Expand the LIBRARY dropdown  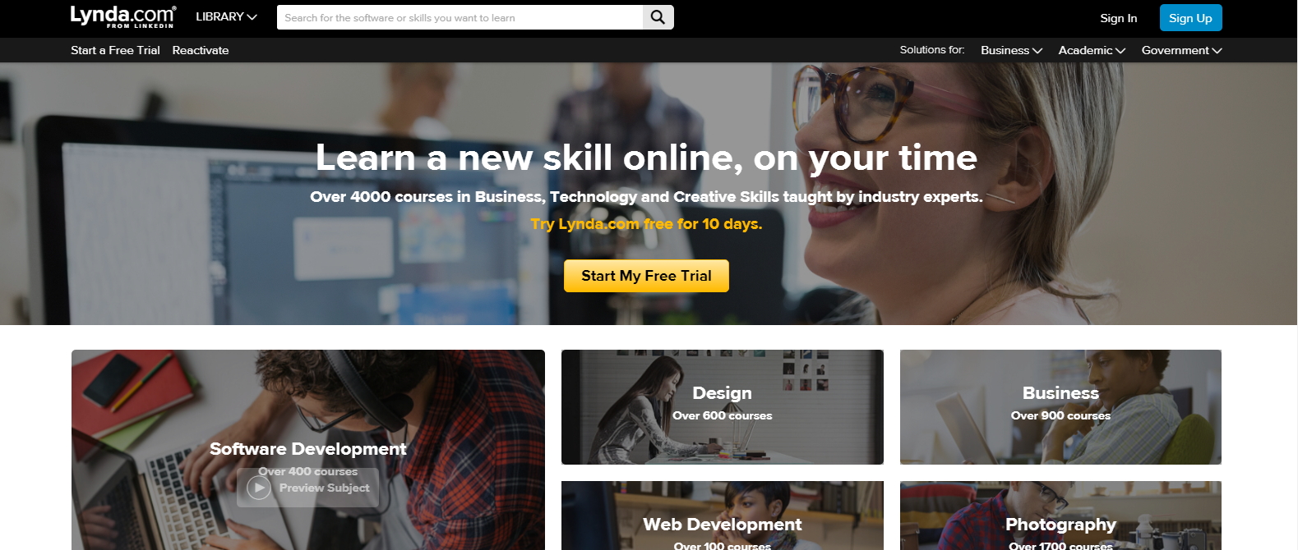[226, 16]
